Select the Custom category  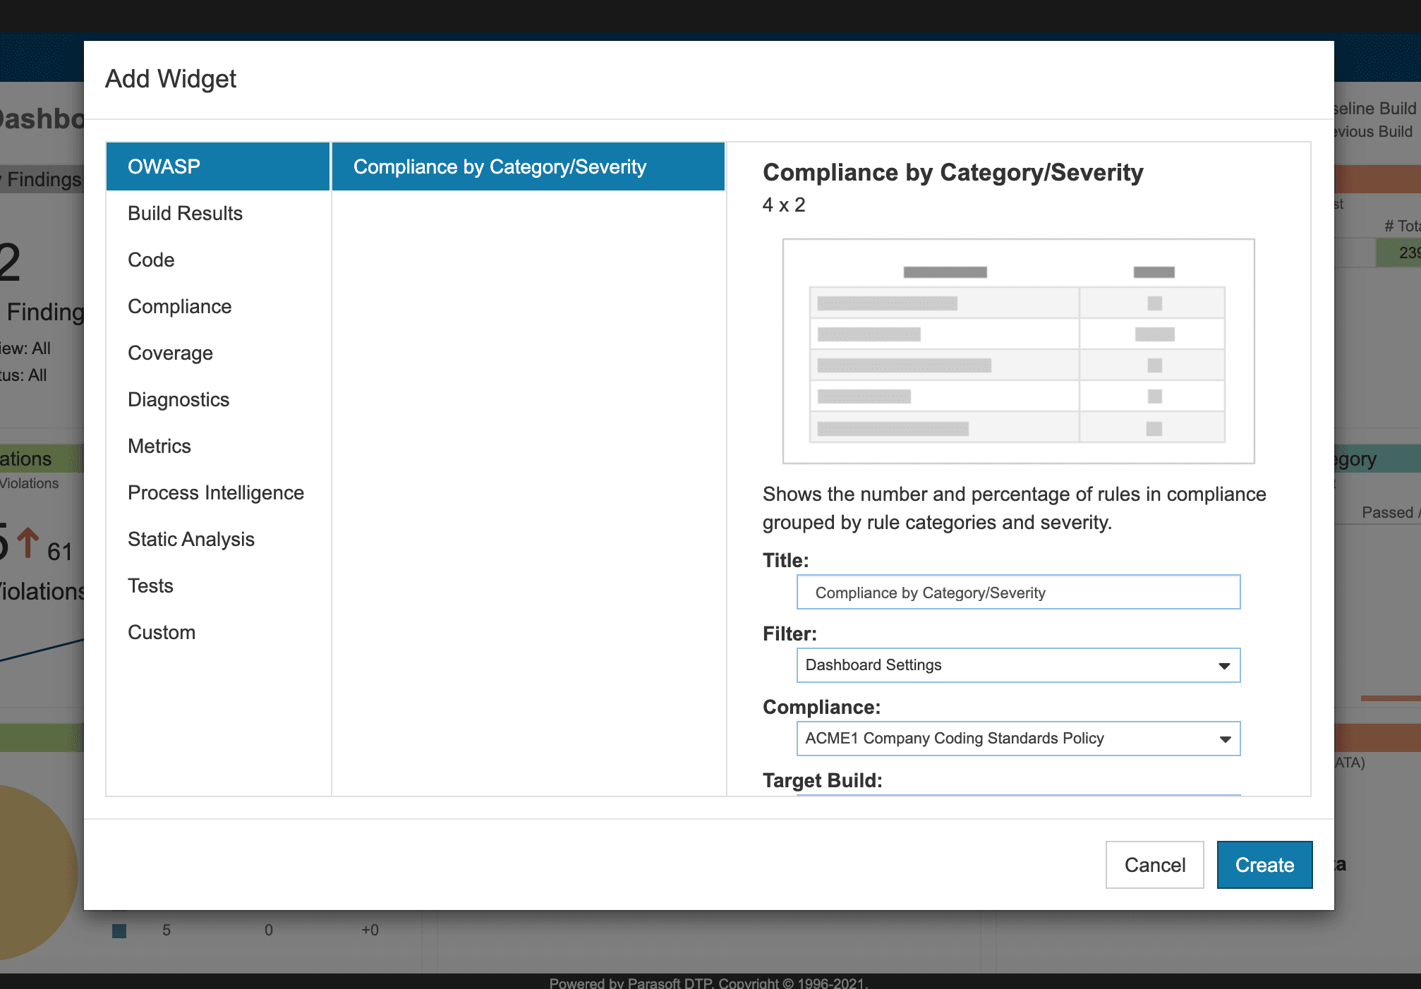(x=218, y=632)
